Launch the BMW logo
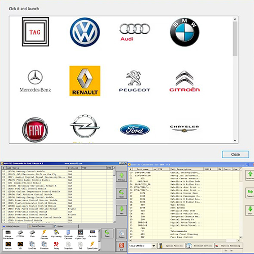The image size is (254, 254). [184, 32]
